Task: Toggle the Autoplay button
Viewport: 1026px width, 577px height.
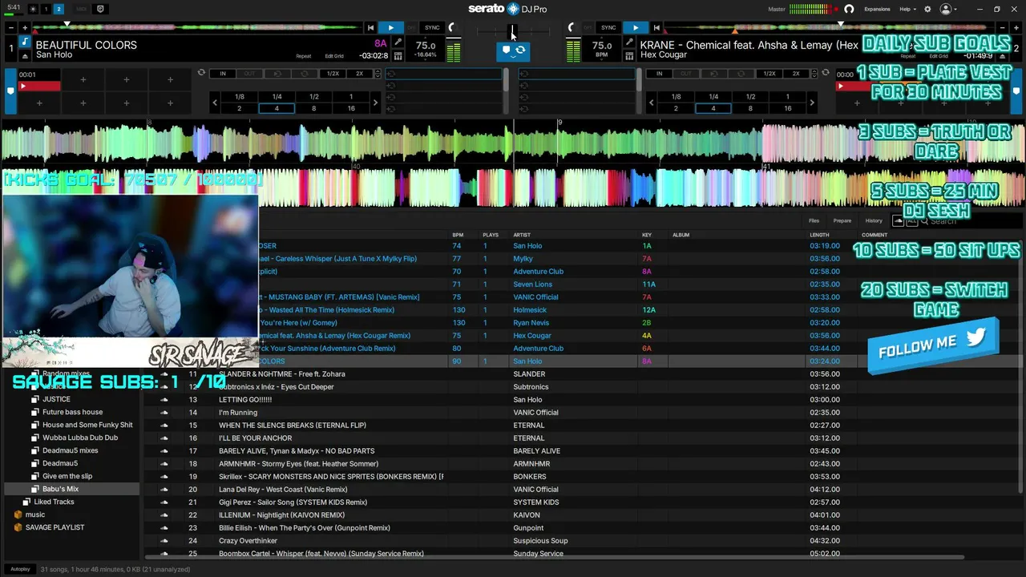Action: [20, 569]
